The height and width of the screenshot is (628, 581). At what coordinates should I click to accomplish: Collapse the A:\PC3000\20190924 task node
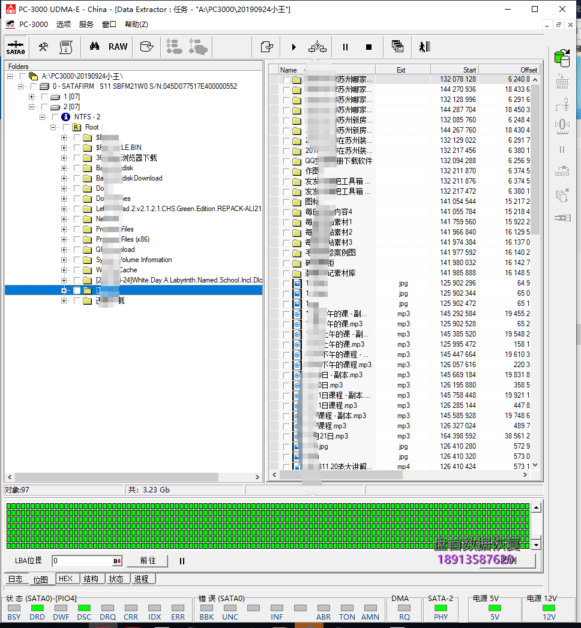tap(10, 76)
